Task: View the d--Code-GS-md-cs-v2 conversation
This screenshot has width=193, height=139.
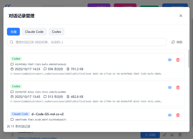Action: (x=170, y=115)
